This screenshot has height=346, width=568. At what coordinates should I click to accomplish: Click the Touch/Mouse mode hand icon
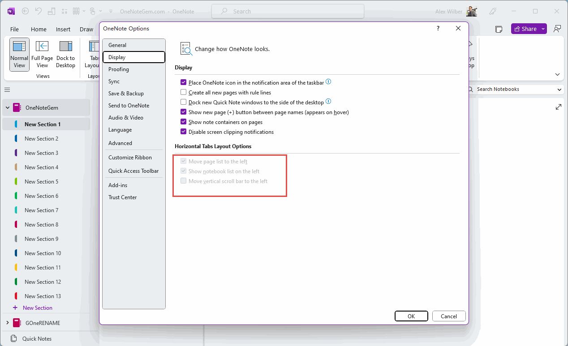click(93, 11)
